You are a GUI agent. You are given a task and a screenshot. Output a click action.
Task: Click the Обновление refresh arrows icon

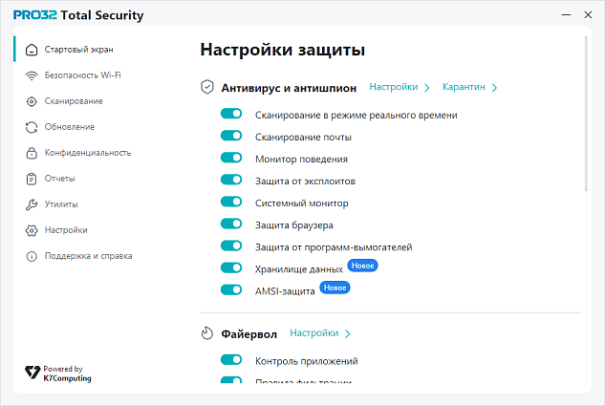coord(32,127)
